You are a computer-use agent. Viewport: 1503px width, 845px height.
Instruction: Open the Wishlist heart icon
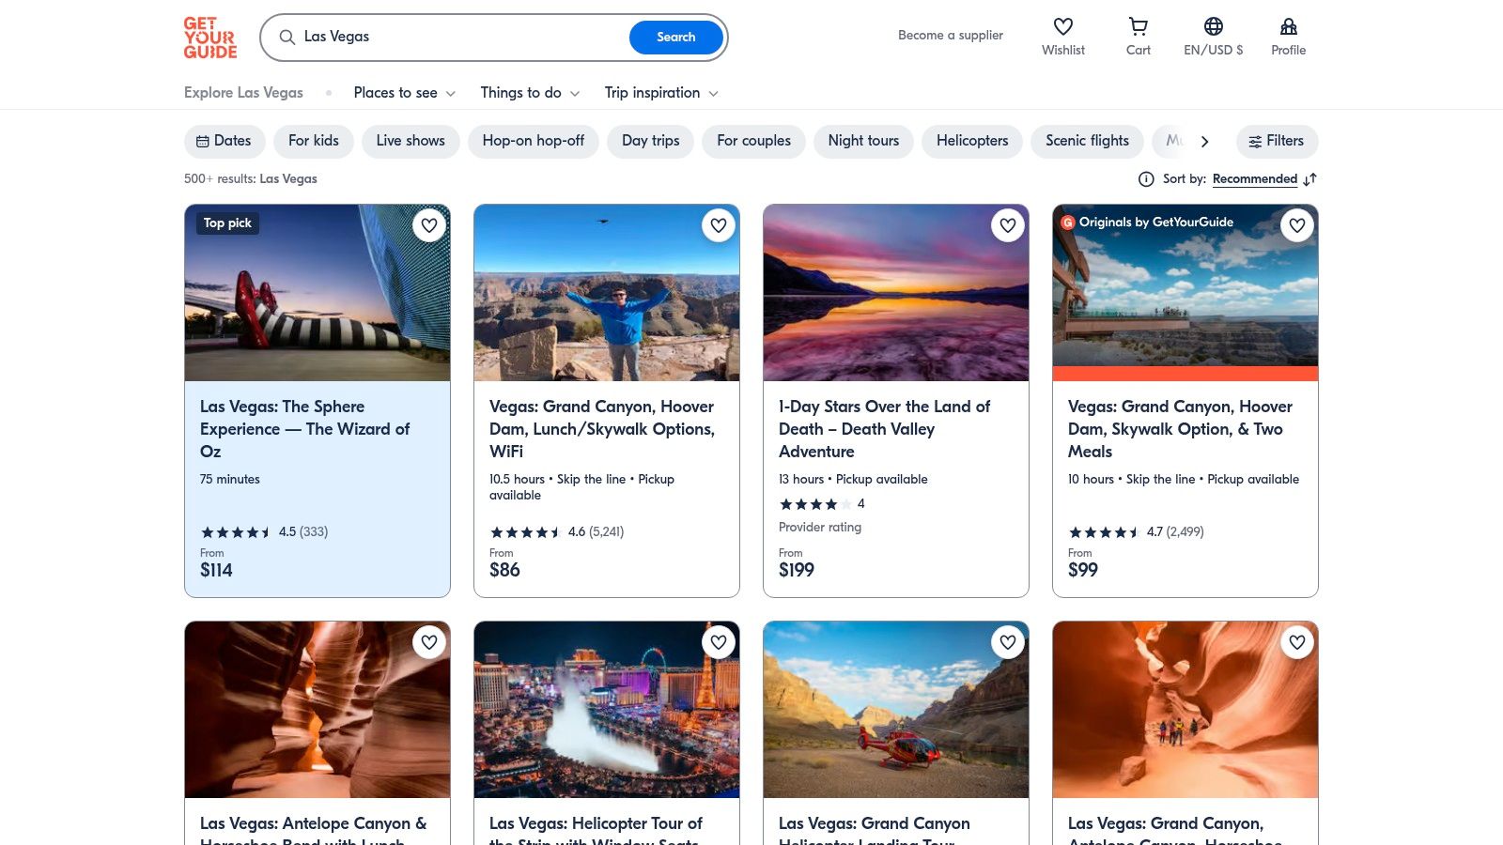coord(1062,26)
